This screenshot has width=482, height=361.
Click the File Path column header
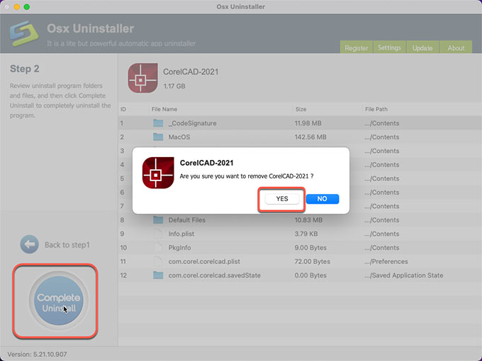pyautogui.click(x=376, y=109)
